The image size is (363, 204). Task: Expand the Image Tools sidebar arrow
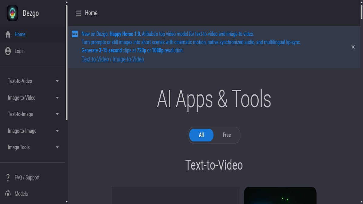(x=57, y=147)
